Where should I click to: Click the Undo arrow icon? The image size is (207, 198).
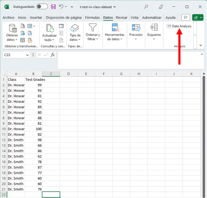click(61, 7)
